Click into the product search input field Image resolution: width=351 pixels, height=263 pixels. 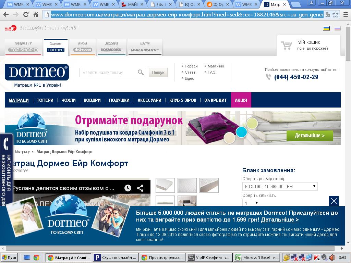109,73
